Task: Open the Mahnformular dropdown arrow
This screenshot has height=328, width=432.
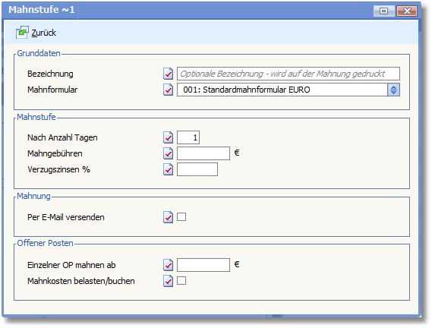Action: (394, 90)
